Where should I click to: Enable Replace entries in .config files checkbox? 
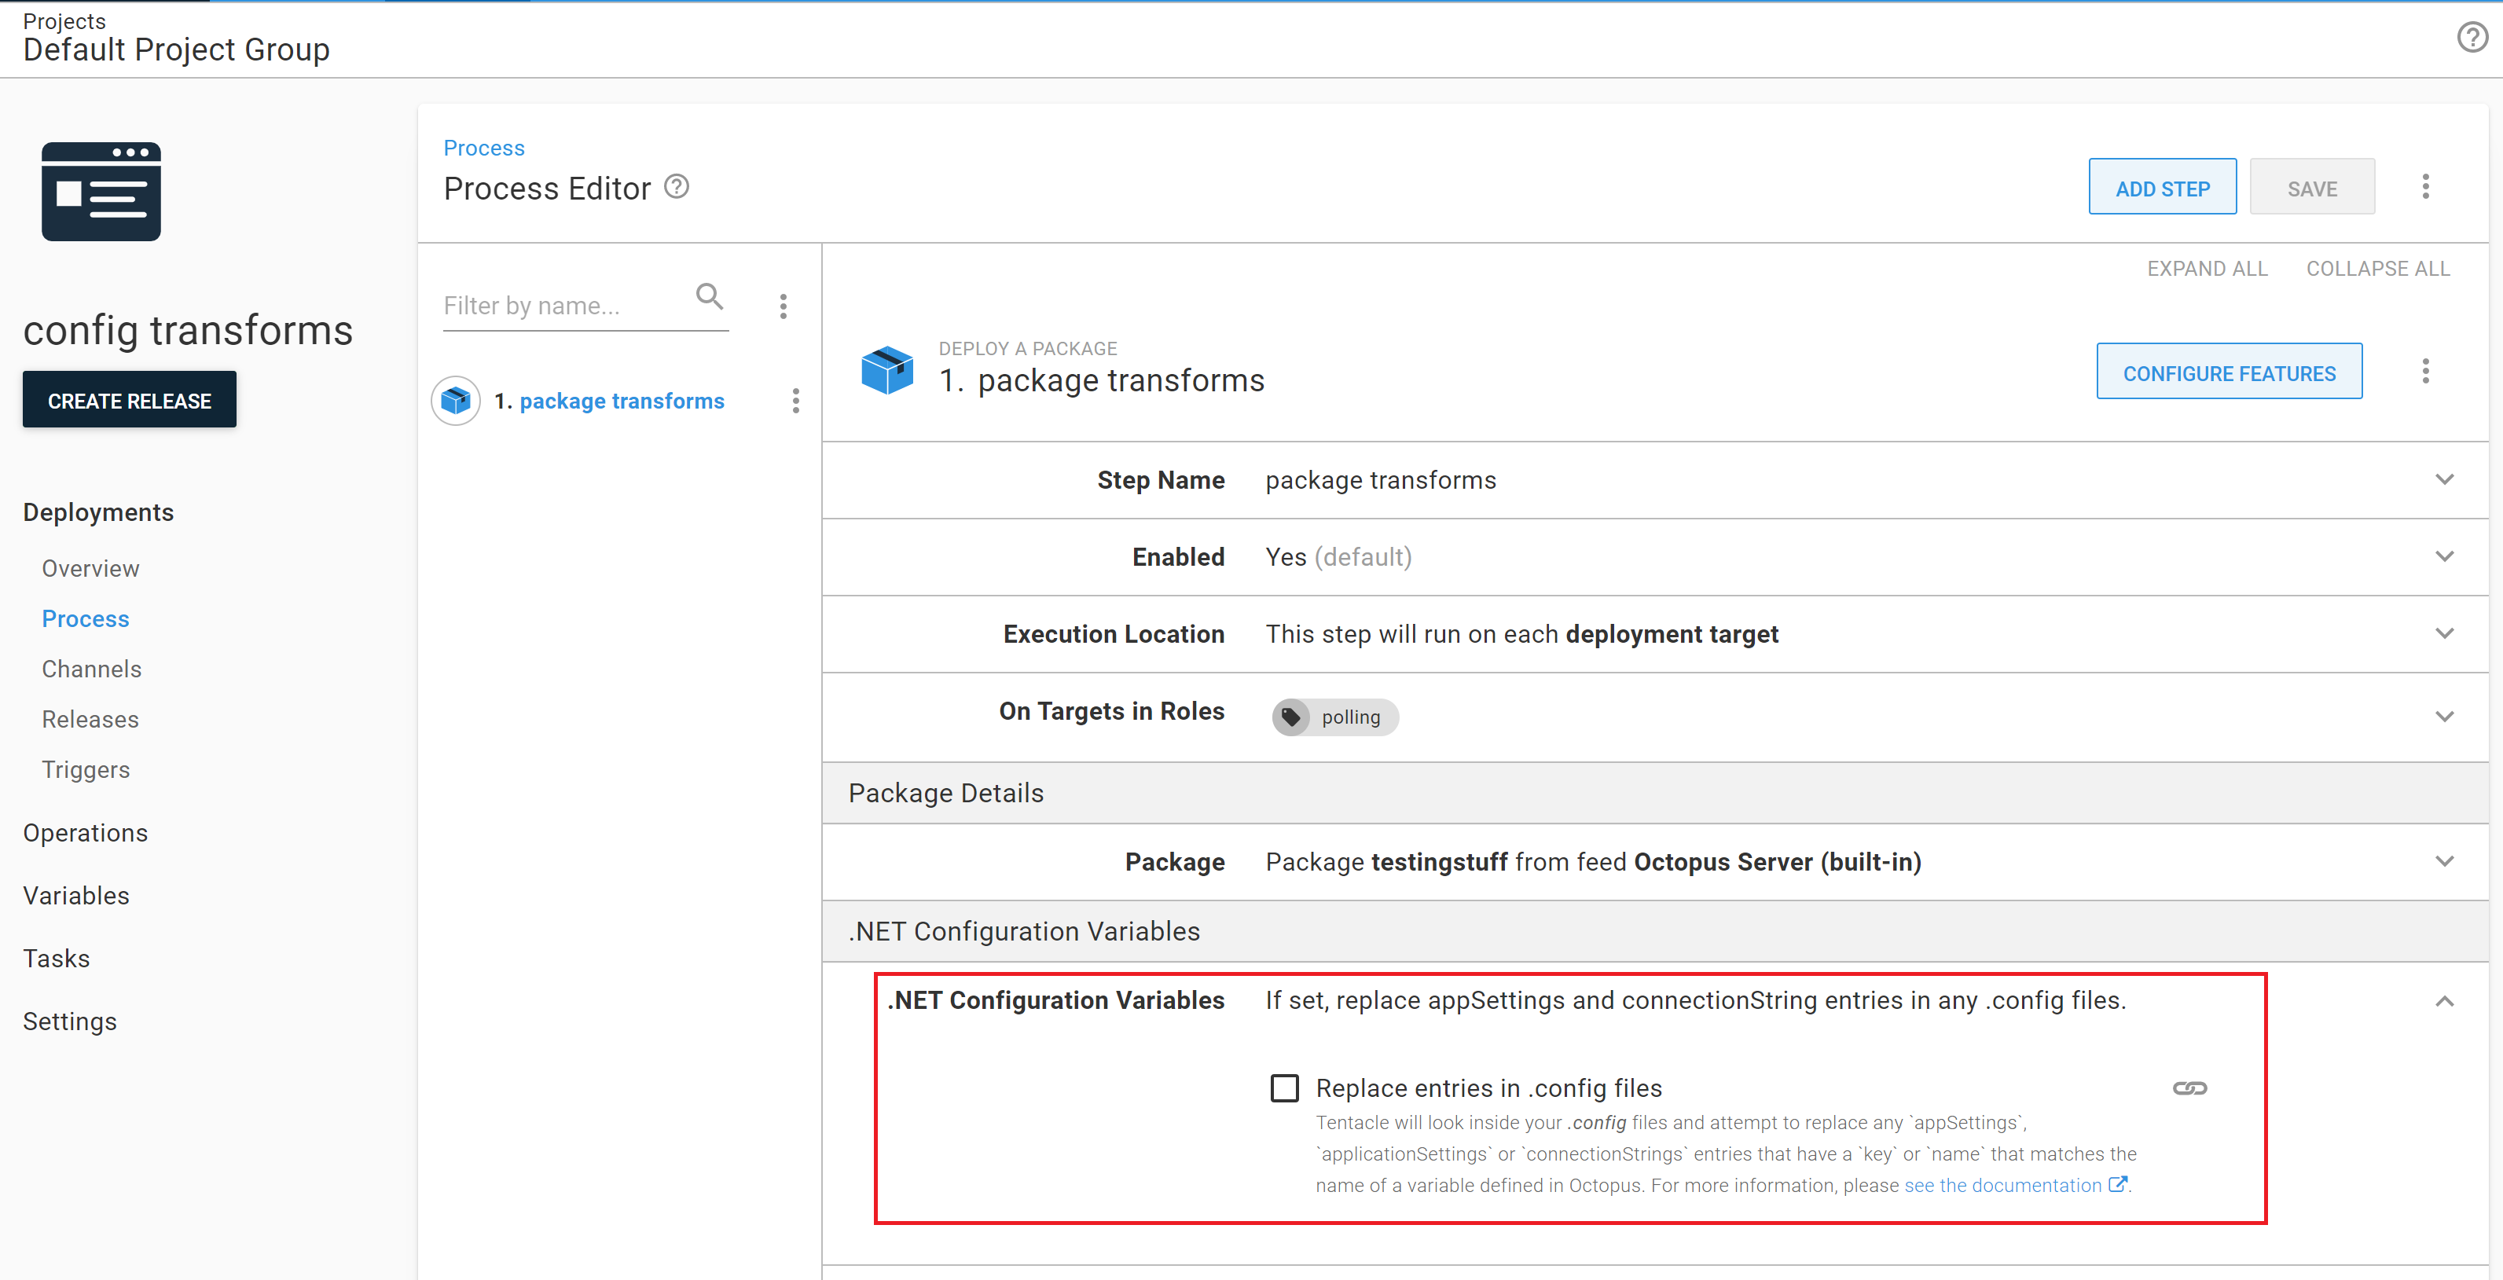pos(1285,1087)
